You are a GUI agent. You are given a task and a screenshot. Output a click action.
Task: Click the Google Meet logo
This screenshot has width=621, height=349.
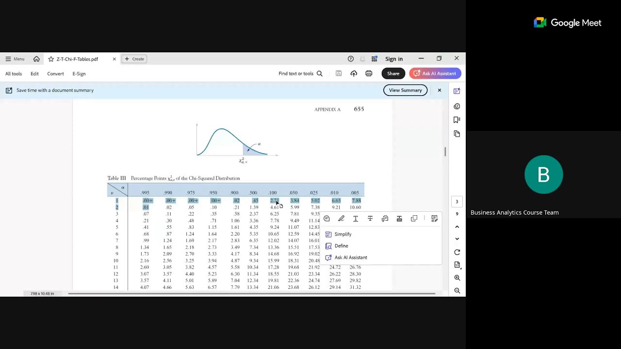tap(568, 23)
